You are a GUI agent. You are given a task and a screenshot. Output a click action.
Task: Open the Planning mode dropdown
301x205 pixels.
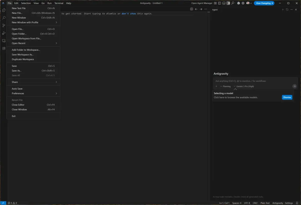pyautogui.click(x=226, y=86)
